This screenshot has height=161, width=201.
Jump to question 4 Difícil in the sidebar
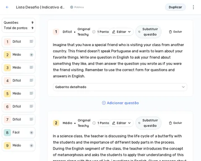(18, 80)
